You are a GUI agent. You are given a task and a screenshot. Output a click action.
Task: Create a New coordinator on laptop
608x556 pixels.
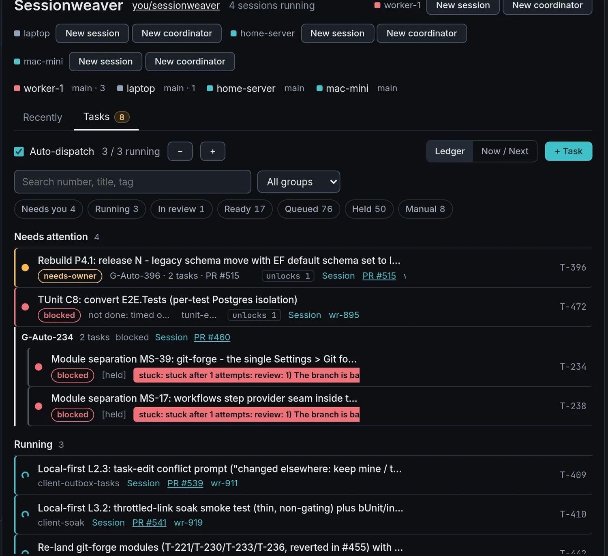tap(177, 33)
